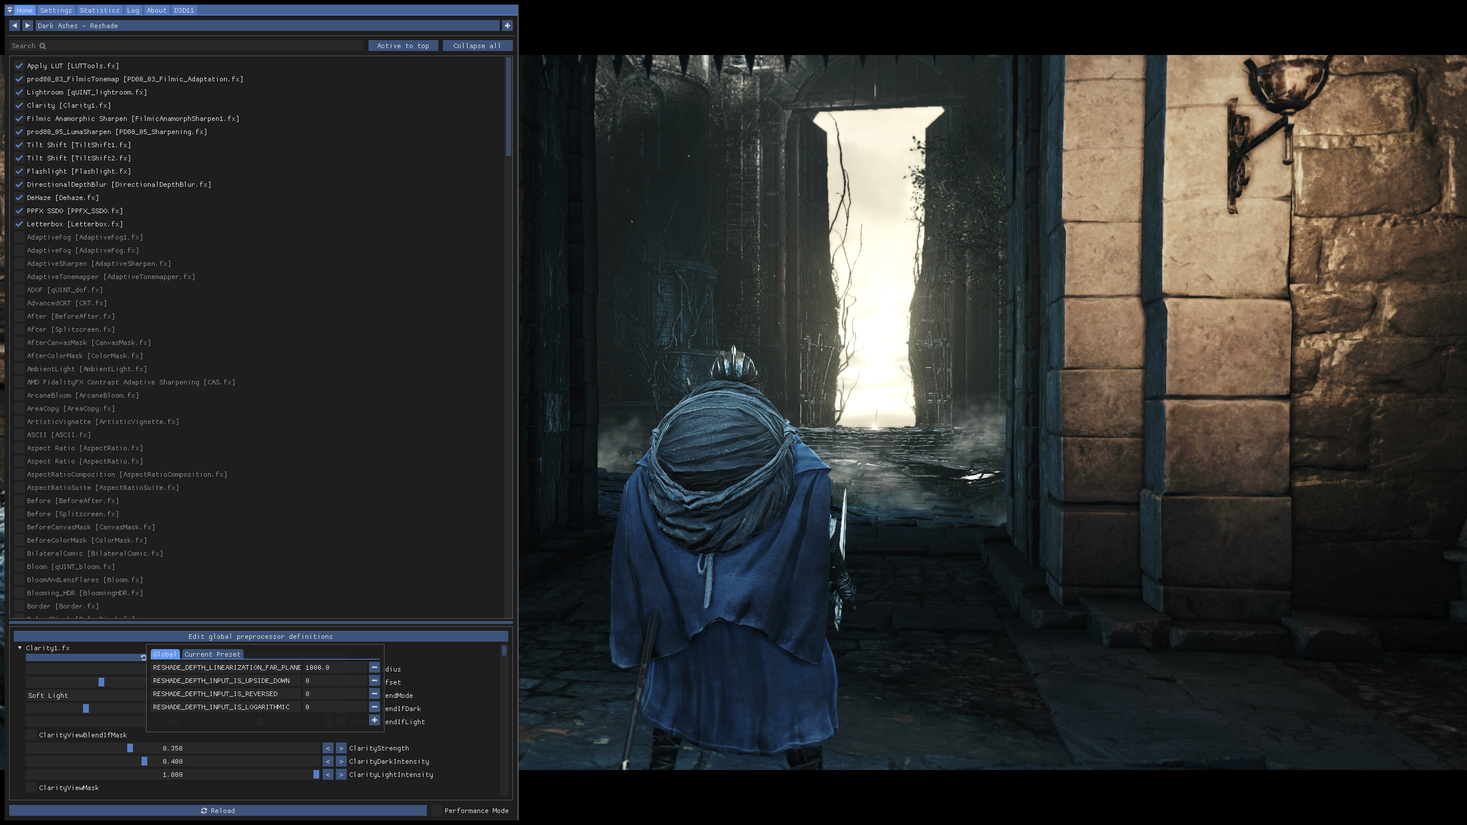
Task: Toggle the Performance Mode checkbox
Action: [437, 811]
